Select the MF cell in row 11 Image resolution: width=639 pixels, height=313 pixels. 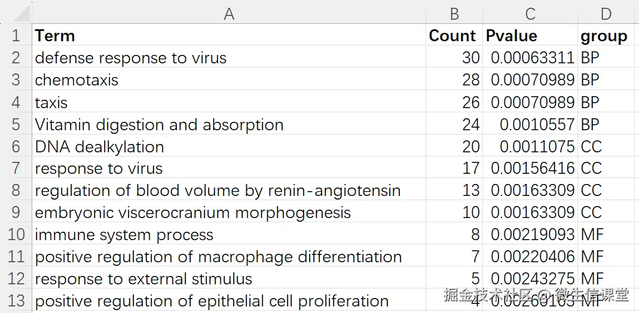point(606,257)
